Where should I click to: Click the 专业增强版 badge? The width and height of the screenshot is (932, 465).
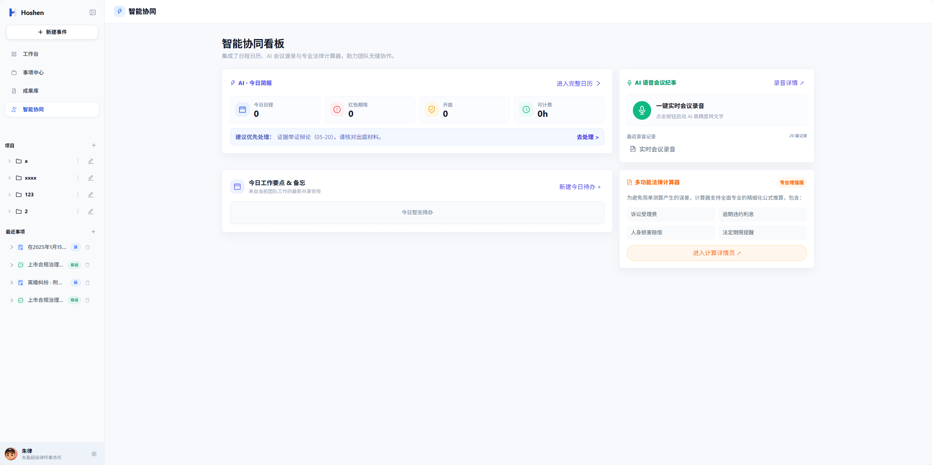coord(791,182)
